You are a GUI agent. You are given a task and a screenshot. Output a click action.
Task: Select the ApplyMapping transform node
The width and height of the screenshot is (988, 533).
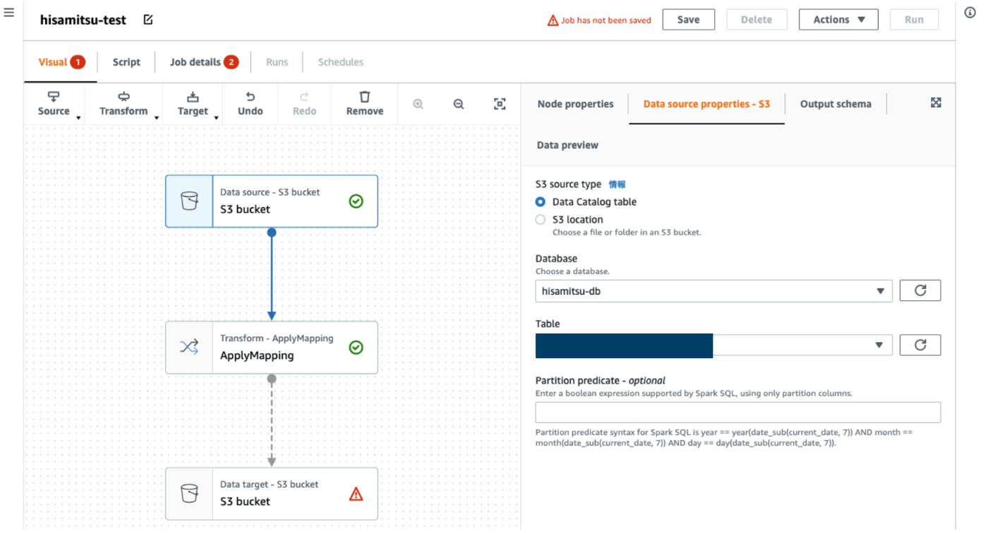pos(272,348)
